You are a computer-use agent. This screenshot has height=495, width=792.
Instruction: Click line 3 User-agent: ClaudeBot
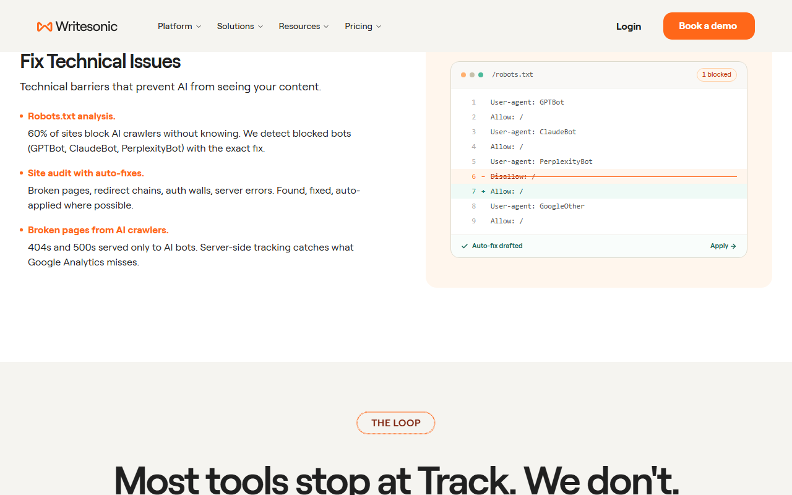point(533,132)
